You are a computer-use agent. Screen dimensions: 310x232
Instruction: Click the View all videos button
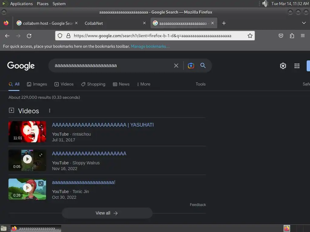[107, 213]
